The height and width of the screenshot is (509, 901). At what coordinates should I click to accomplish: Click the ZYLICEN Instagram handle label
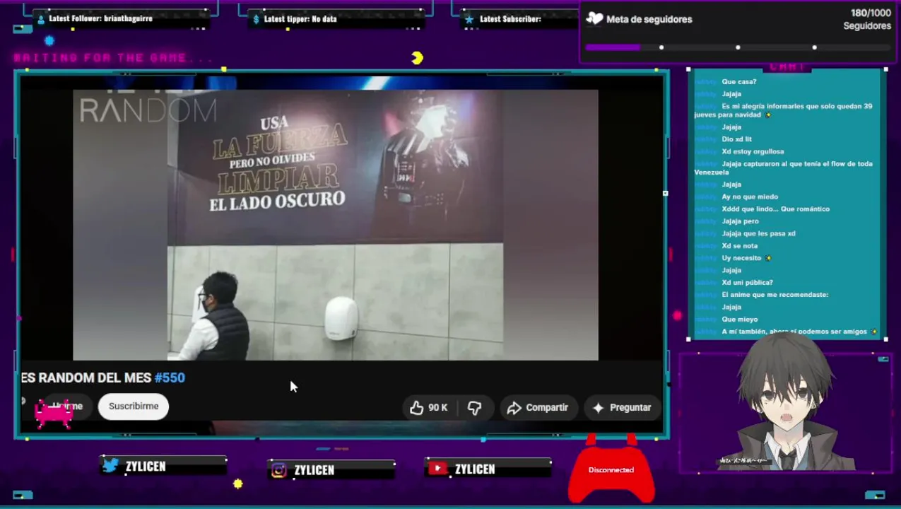[314, 470]
